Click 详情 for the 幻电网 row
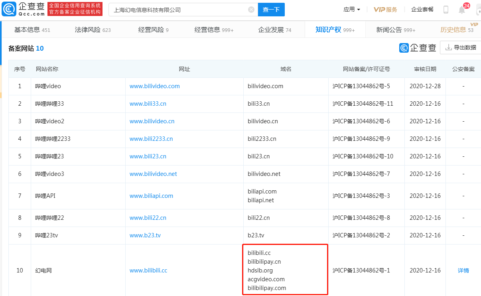 [463, 270]
